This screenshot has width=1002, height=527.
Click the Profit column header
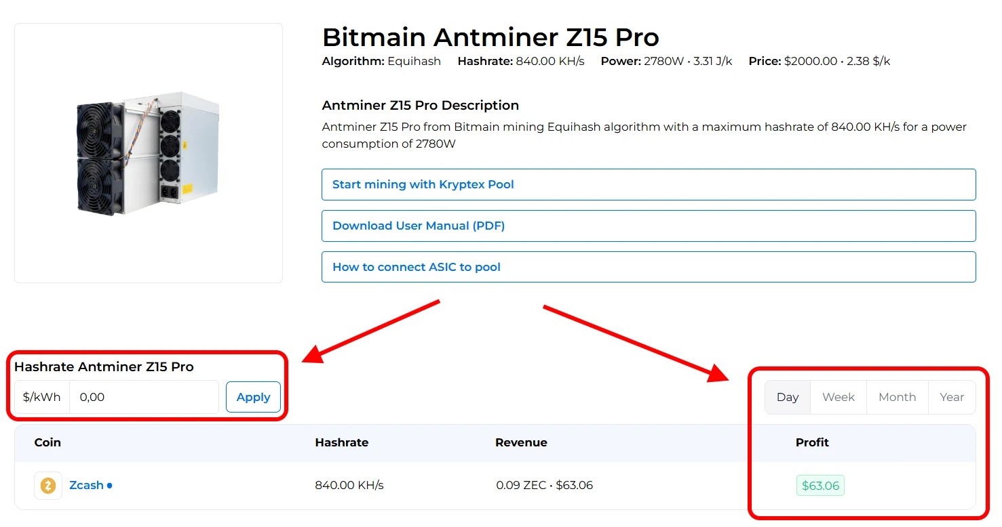pyautogui.click(x=812, y=443)
